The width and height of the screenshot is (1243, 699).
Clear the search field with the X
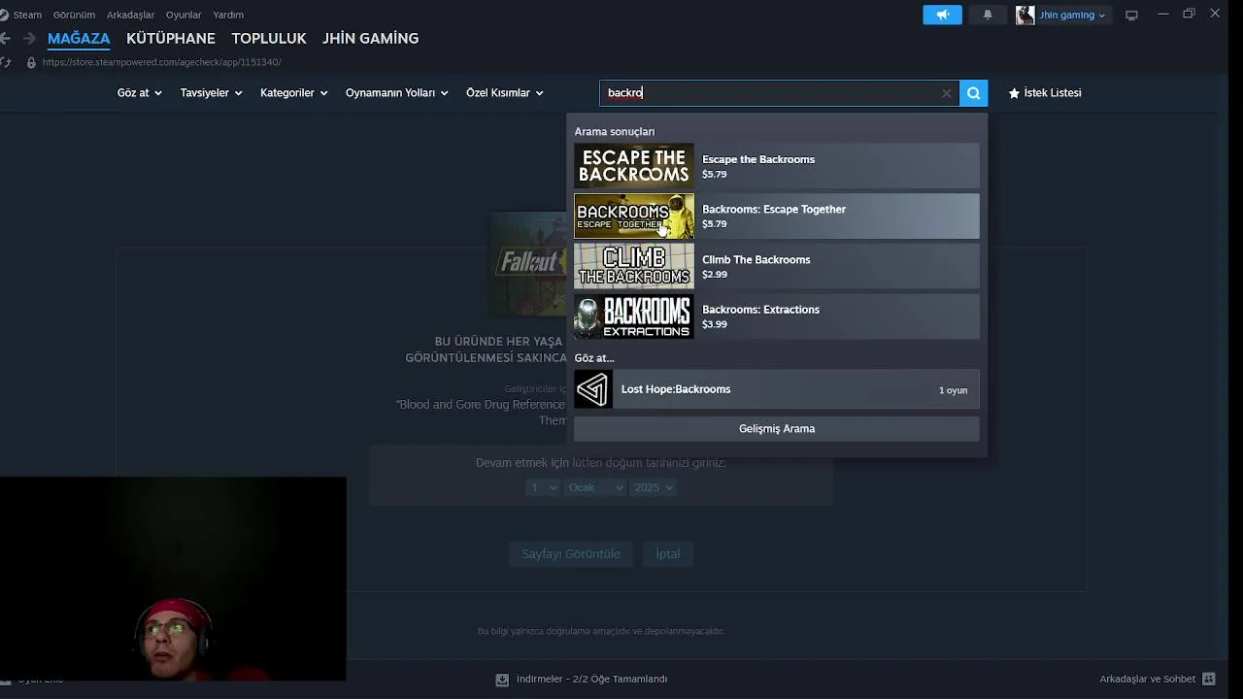(x=946, y=93)
